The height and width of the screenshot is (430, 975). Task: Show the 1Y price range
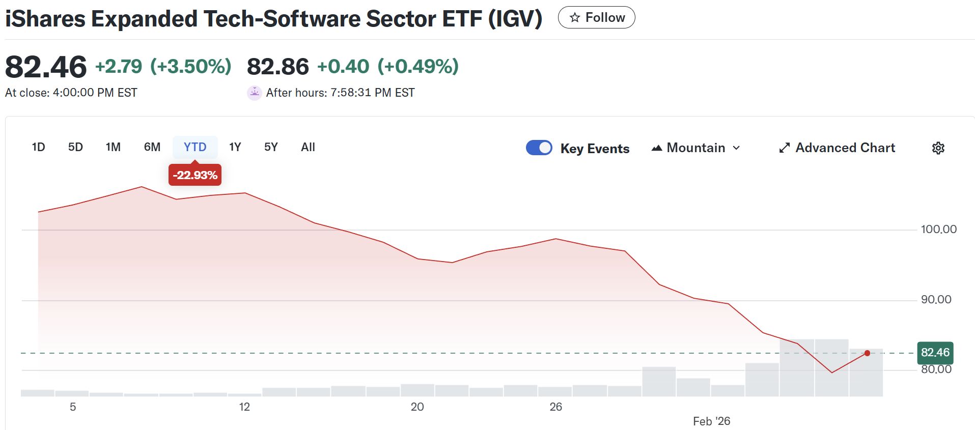tap(235, 147)
